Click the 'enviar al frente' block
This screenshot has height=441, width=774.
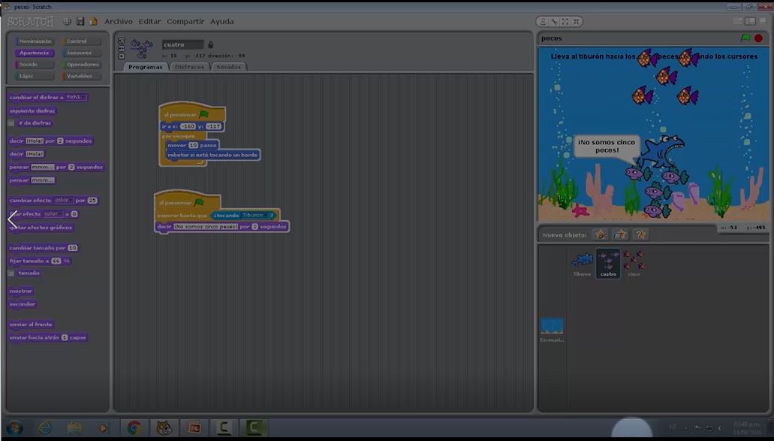[31, 325]
